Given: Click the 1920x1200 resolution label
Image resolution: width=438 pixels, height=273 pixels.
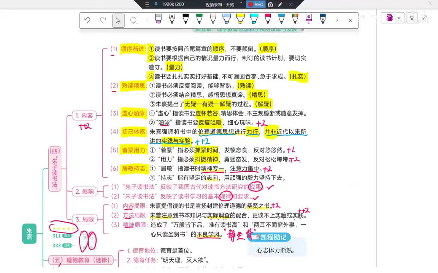Looking at the screenshot, I should pos(173,4).
